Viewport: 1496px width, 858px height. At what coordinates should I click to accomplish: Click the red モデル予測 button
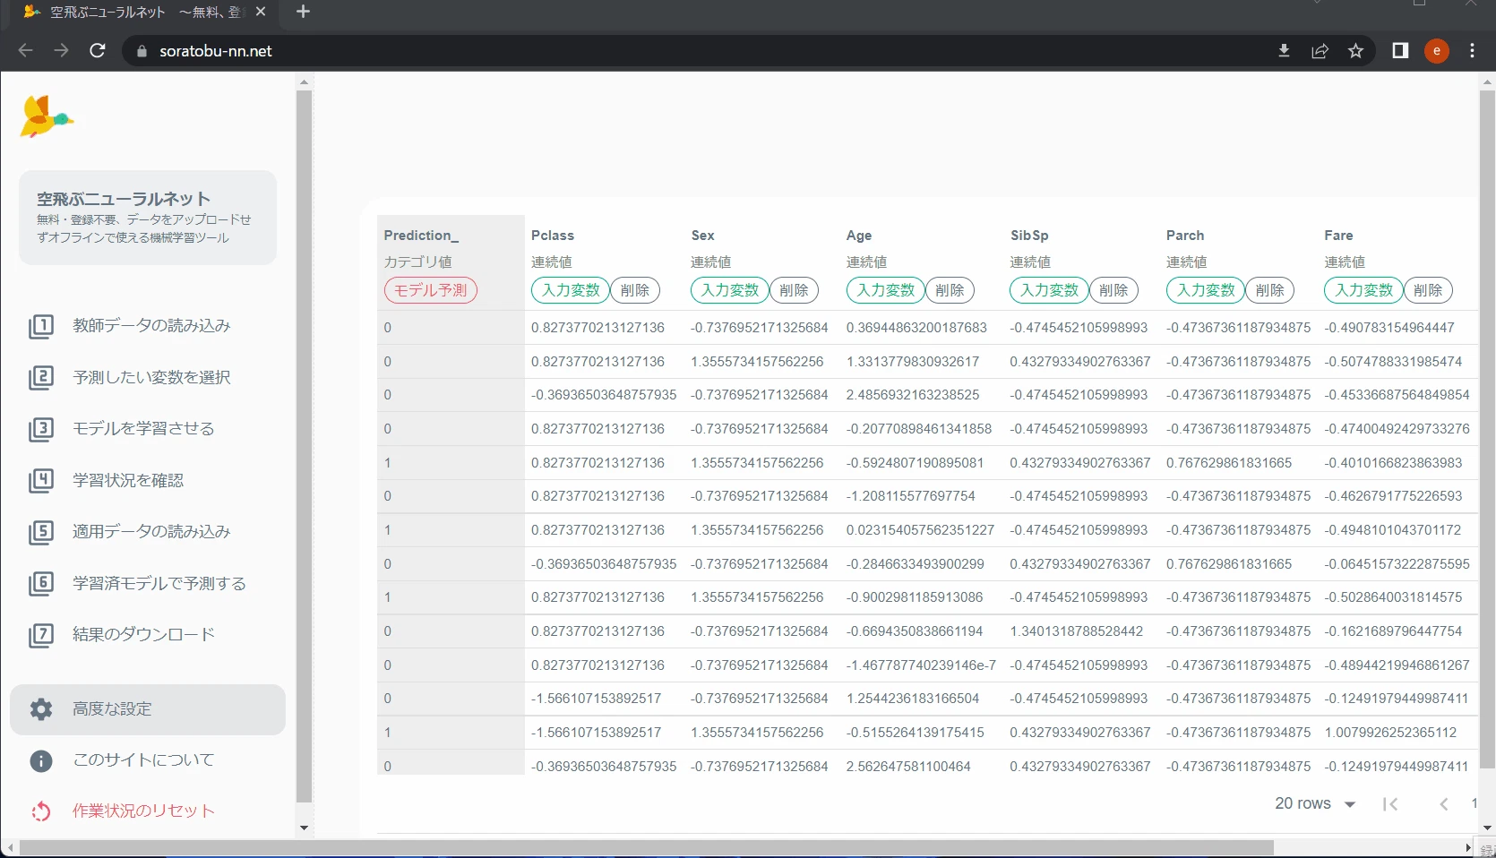coord(431,290)
